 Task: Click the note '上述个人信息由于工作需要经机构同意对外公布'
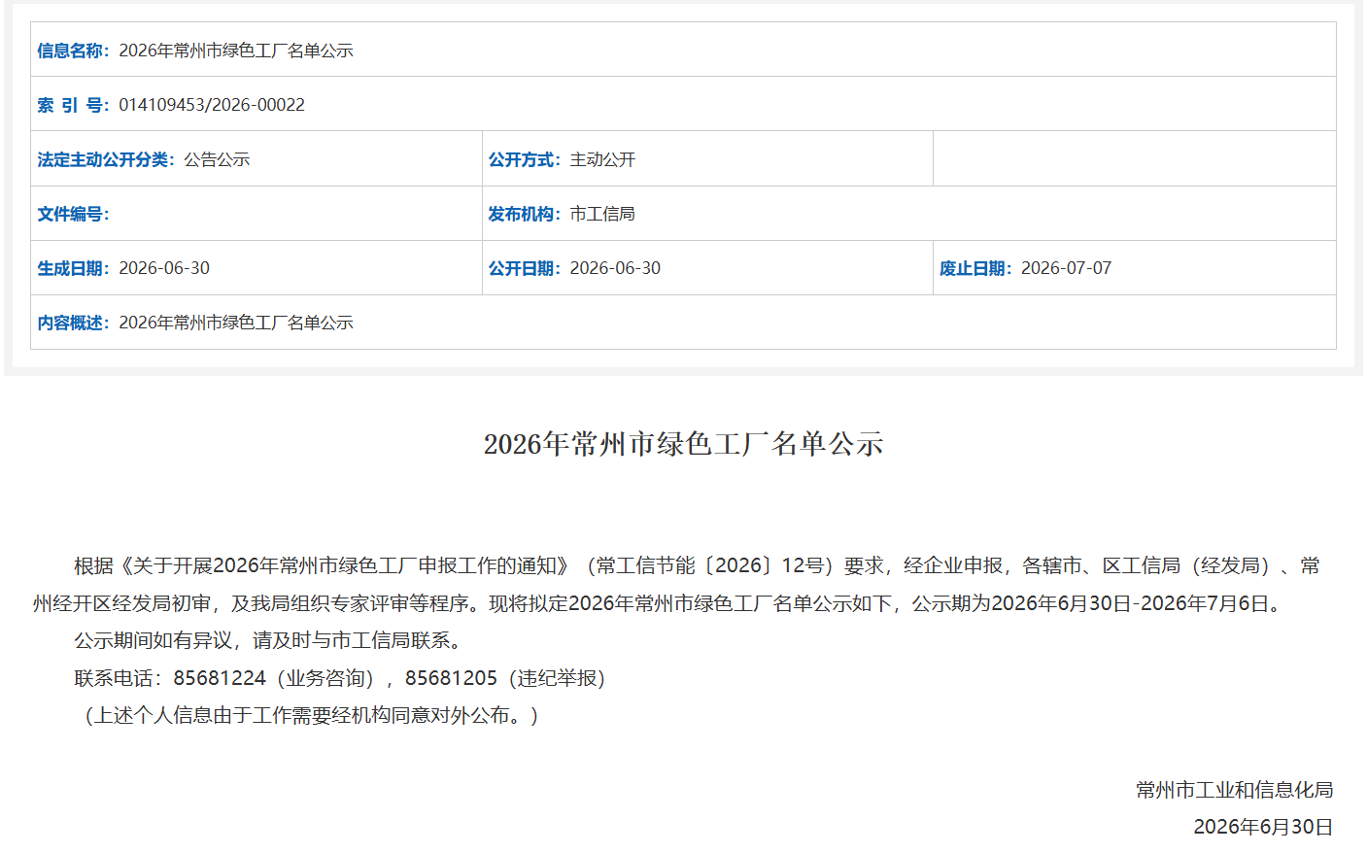302,715
